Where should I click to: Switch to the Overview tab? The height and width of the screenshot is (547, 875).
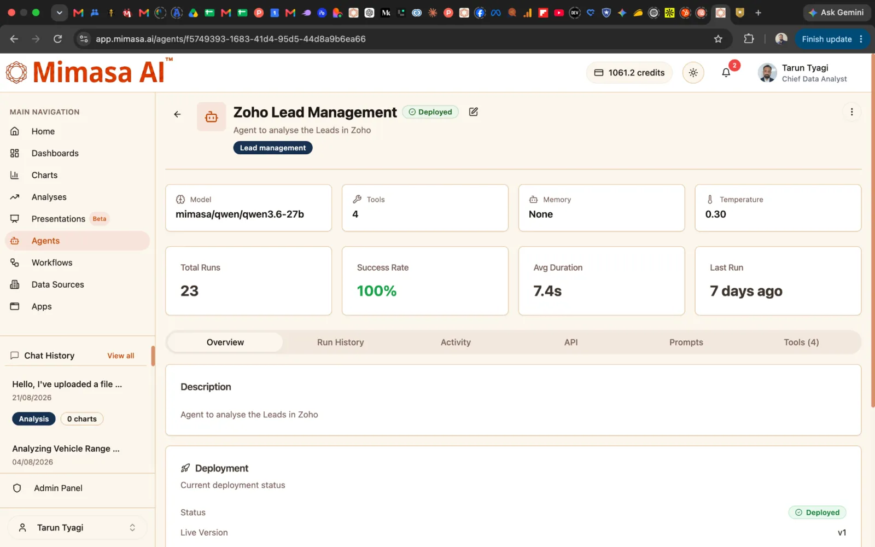(225, 342)
